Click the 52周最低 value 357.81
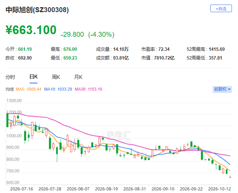 tap(215, 58)
